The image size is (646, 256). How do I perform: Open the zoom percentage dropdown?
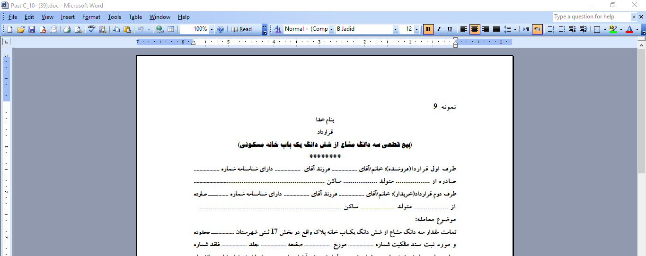point(212,29)
